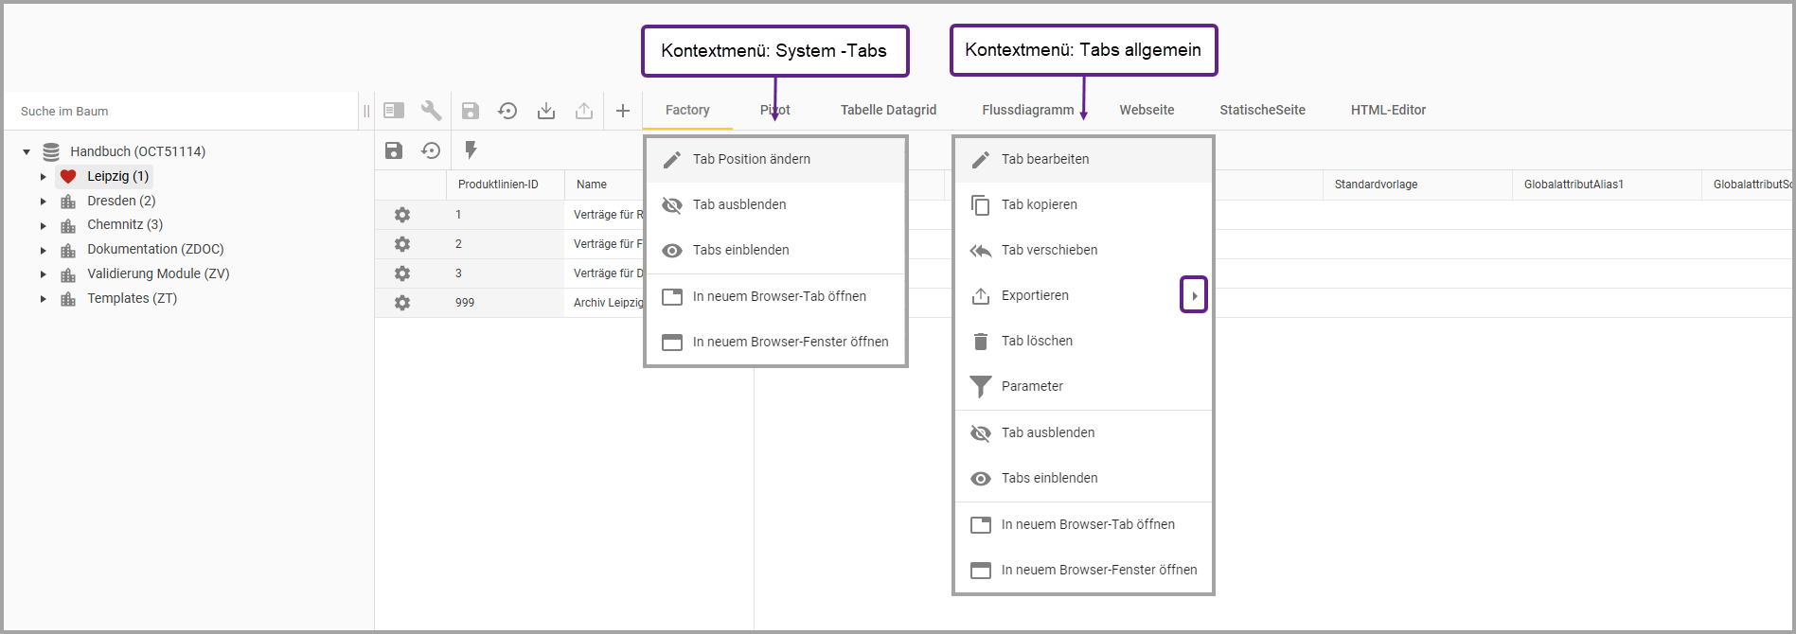Collapse the Handbuch (OCT51114) root node
Image resolution: width=1796 pixels, height=634 pixels.
click(27, 151)
